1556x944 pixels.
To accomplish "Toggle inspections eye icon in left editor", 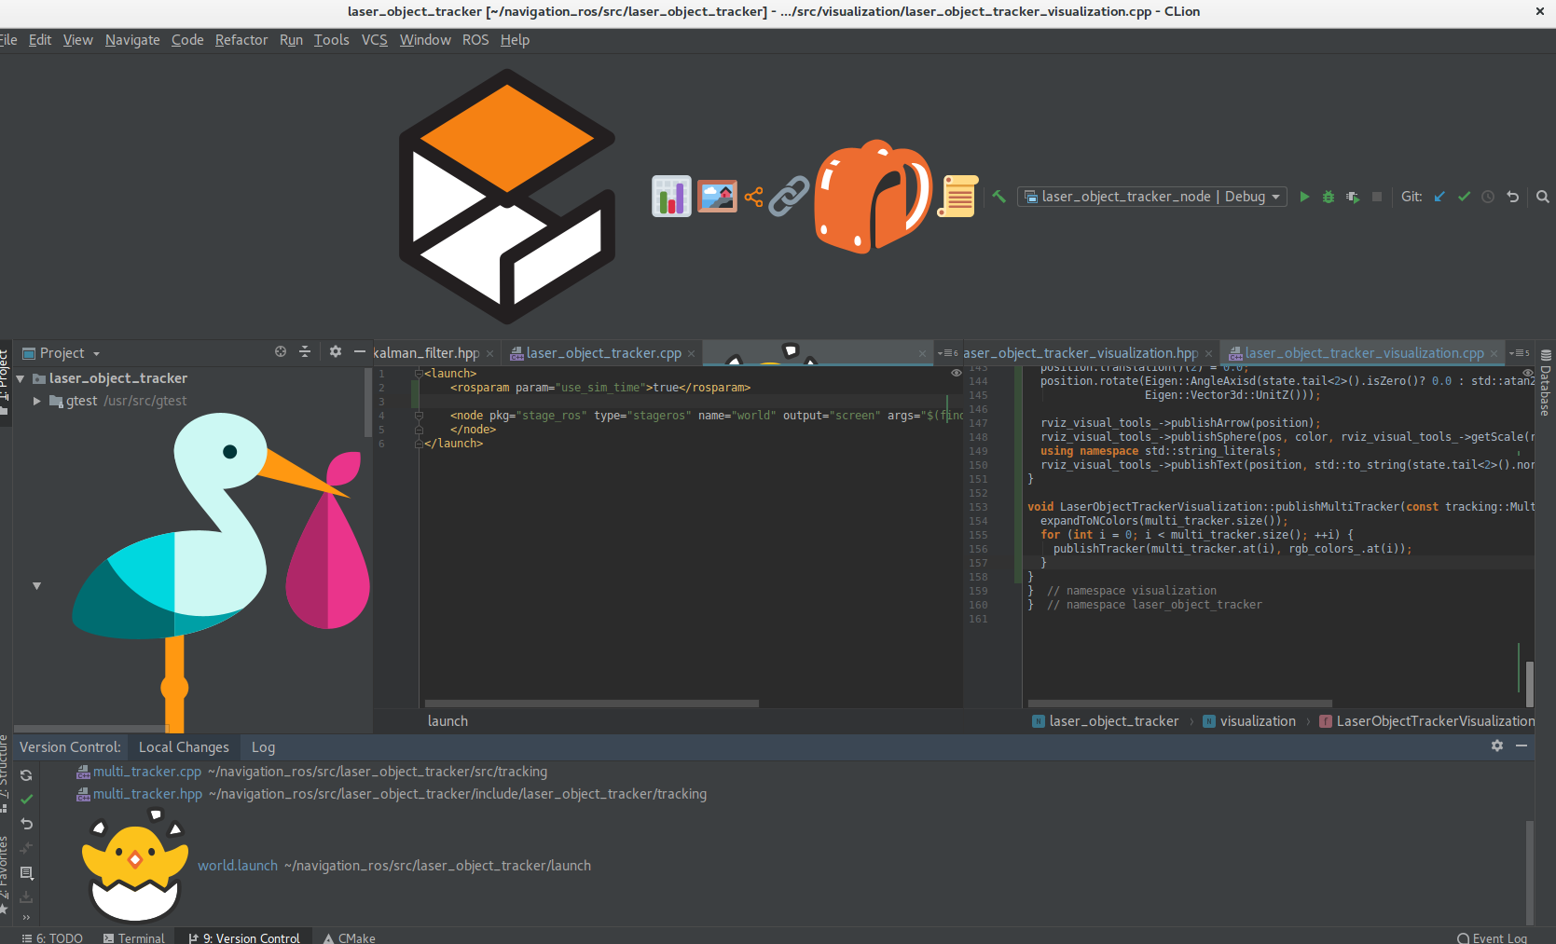I will click(956, 373).
